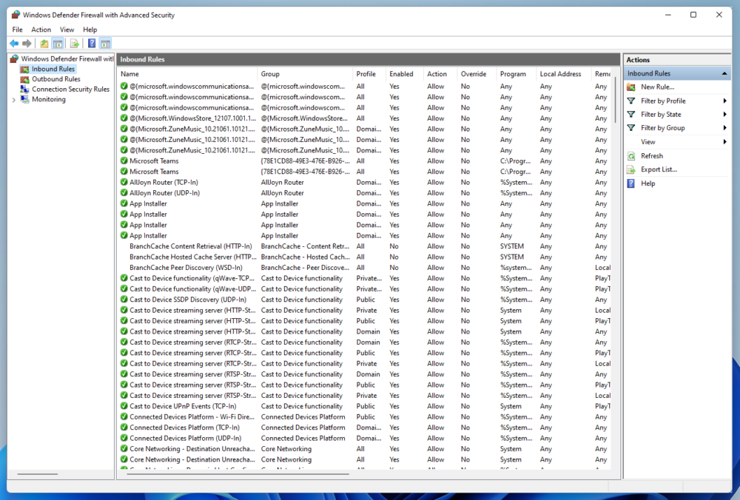The height and width of the screenshot is (500, 740).
Task: Sort rules by Override column header
Action: coord(477,74)
